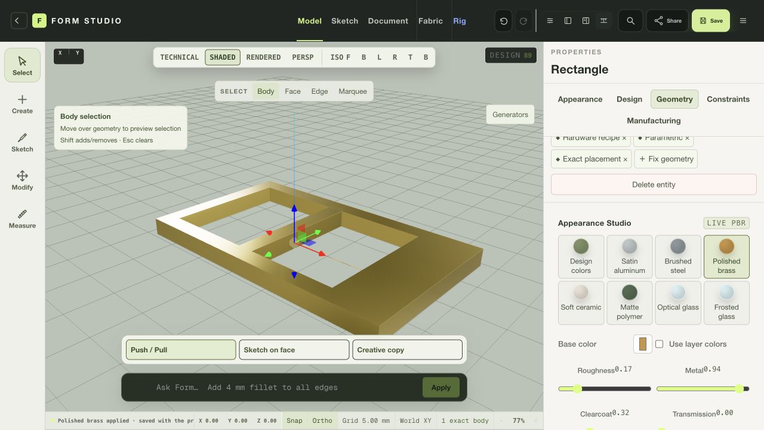Apply the Satin aluminum material
764x430 pixels.
[630, 257]
